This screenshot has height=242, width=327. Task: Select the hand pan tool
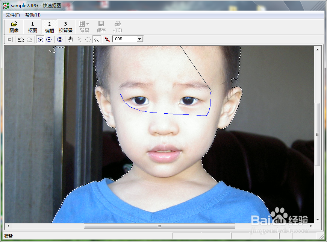click(71, 40)
